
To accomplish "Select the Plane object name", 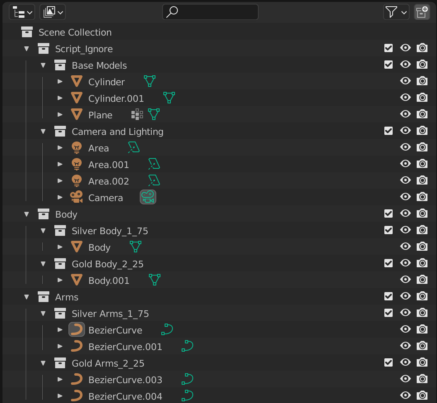I will pos(100,115).
